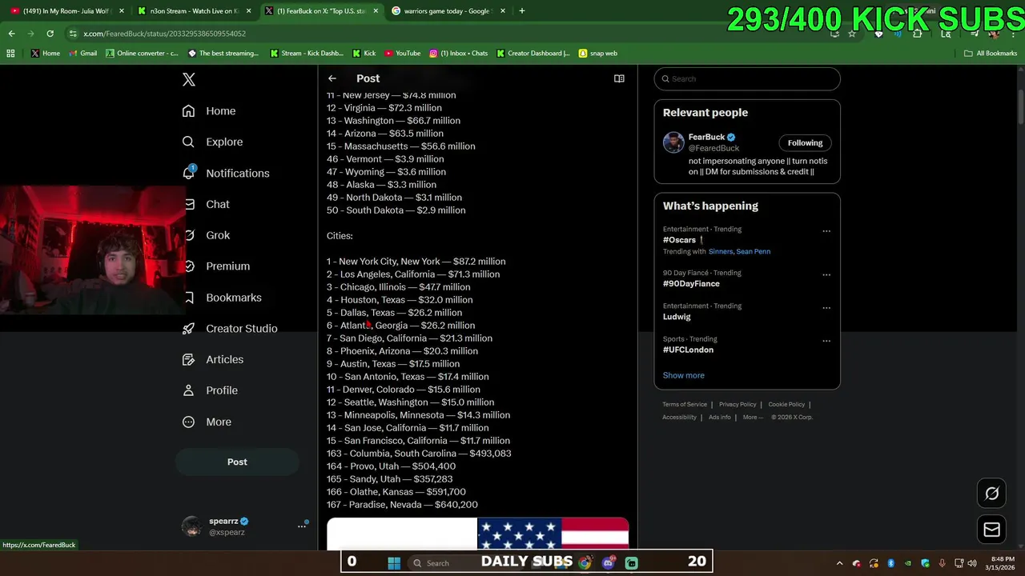Viewport: 1025px width, 576px height.
Task: Click browser back arrow
Action: click(x=11, y=34)
